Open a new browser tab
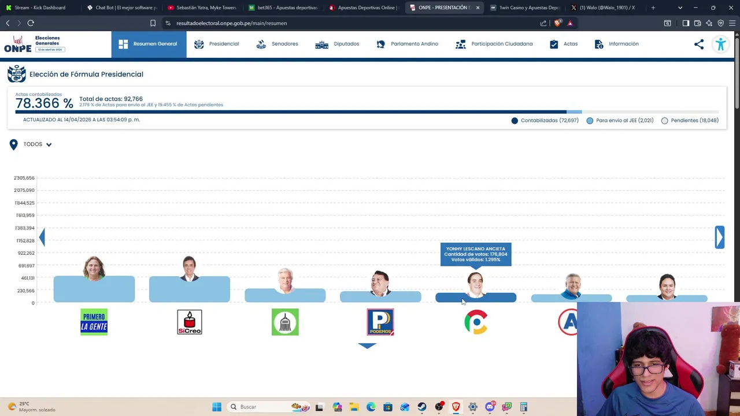The height and width of the screenshot is (416, 740). (653, 8)
